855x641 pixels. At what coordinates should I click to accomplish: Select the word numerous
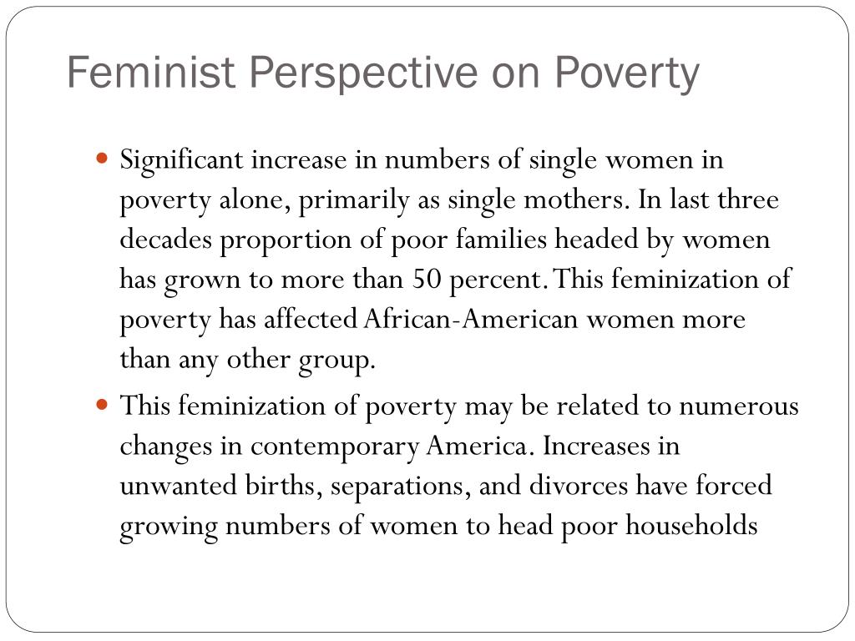[739, 407]
